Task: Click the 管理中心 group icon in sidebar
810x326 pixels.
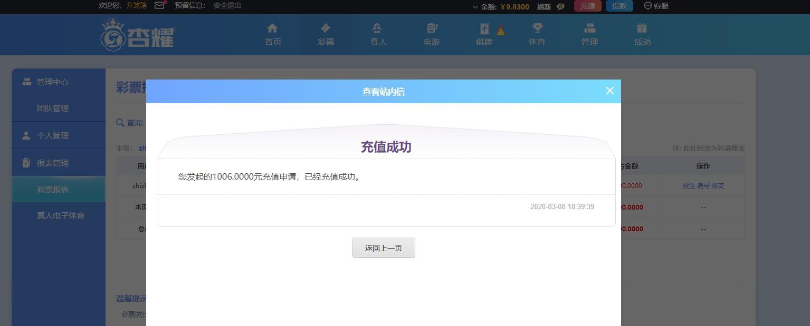Action: (x=26, y=82)
